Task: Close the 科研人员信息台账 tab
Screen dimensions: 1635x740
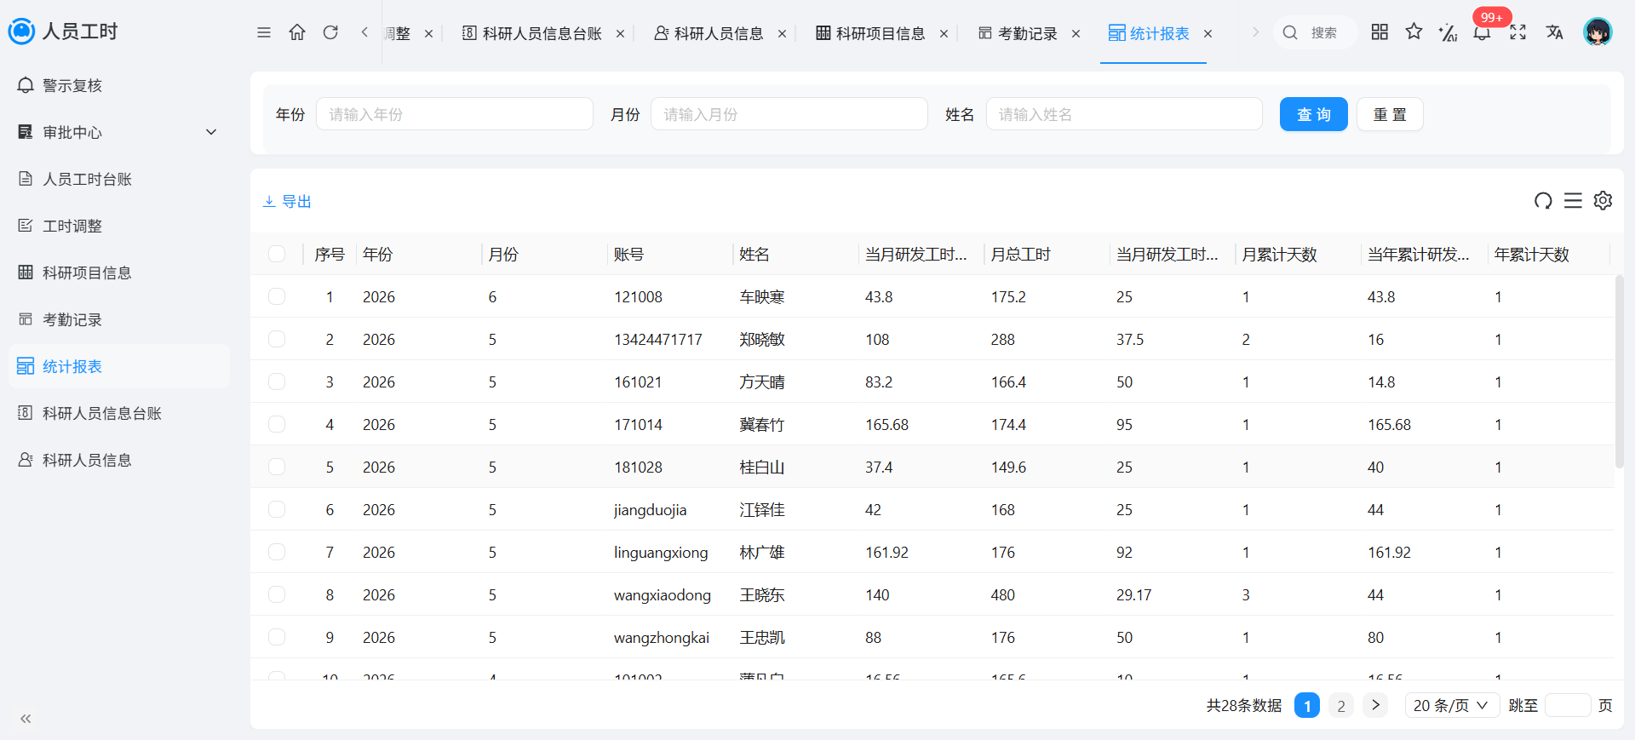Action: click(x=620, y=34)
